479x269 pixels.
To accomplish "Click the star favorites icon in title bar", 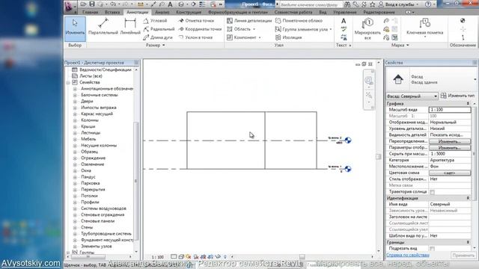I will [373, 4].
